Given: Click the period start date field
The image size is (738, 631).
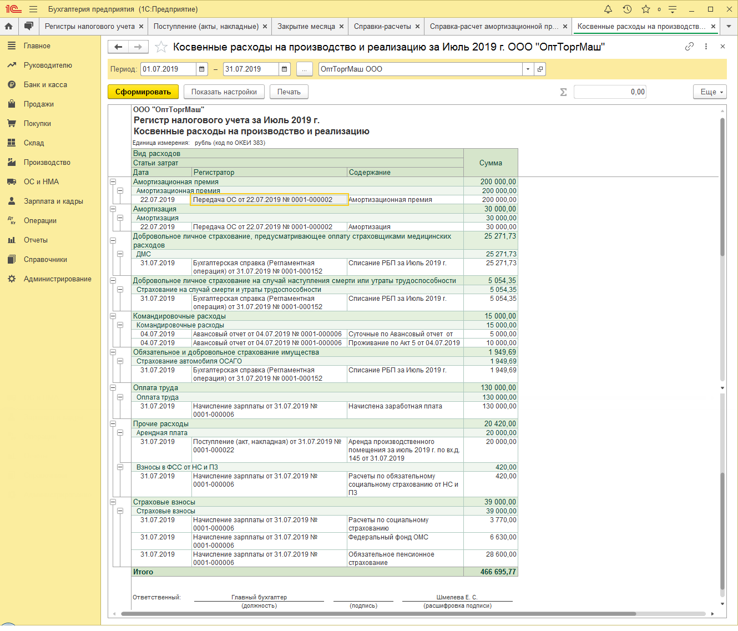Looking at the screenshot, I should [x=168, y=69].
